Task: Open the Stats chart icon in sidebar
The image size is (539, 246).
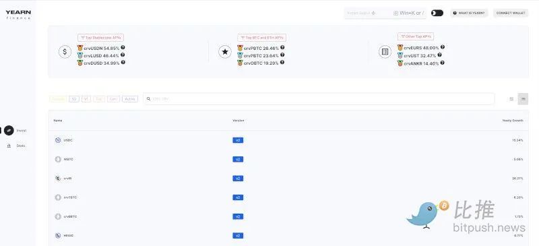Action: coord(9,146)
